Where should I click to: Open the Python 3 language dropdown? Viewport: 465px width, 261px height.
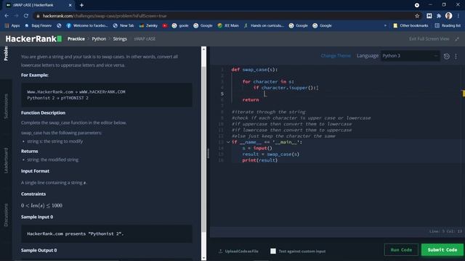pyautogui.click(x=410, y=56)
